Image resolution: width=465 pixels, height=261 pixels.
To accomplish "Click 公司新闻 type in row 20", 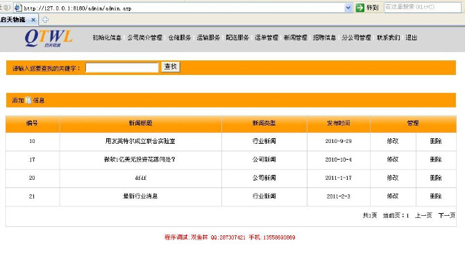I will 264,178.
